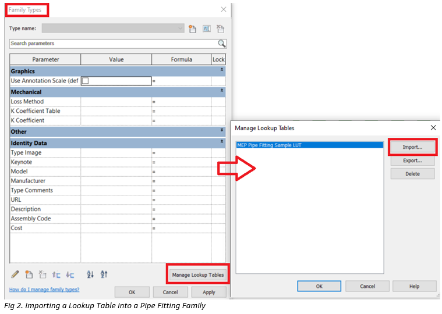Expand the Other parameter group

point(221,131)
